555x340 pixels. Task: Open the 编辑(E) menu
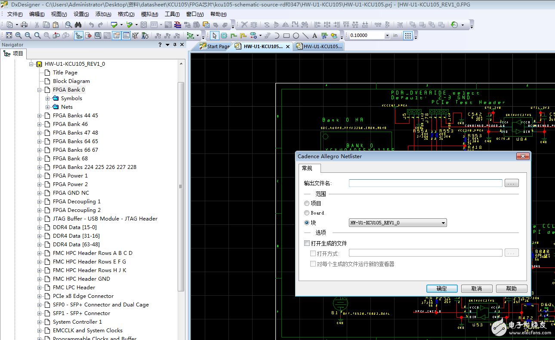click(x=37, y=14)
